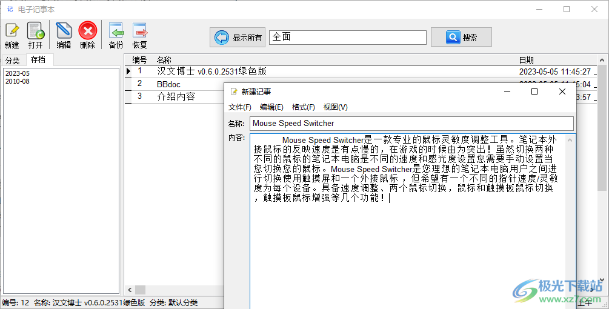
Task: Click the row indicator arrow for row 1
Action: (x=128, y=71)
